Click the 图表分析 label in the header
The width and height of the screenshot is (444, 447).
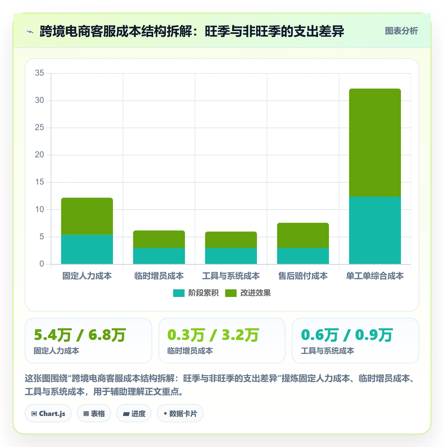coord(401,31)
